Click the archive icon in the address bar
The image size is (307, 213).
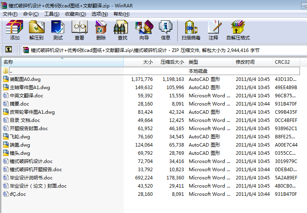tap(26, 50)
